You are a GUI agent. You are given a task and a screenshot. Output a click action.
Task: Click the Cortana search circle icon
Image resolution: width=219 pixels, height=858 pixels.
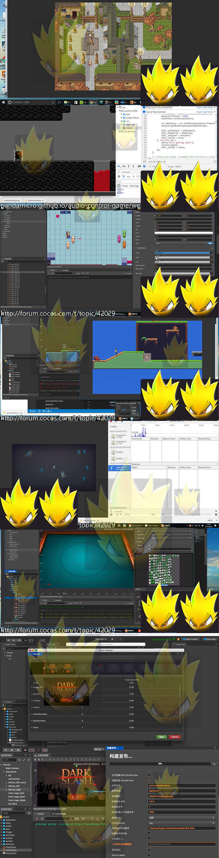click(x=10, y=102)
